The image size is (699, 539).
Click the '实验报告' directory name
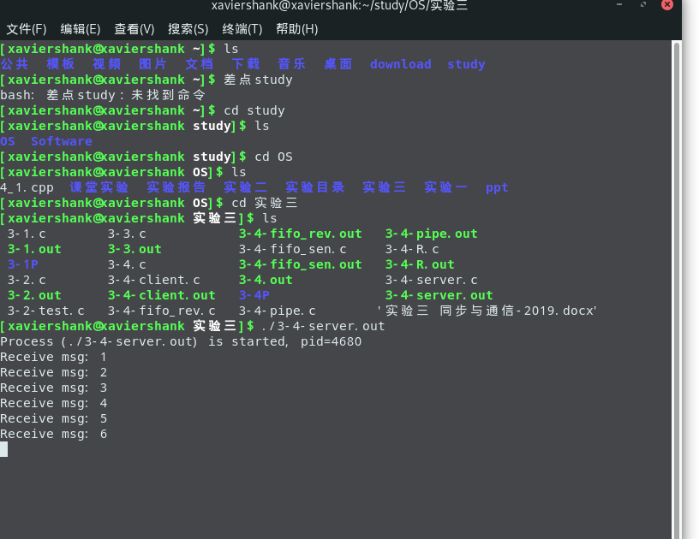(176, 187)
